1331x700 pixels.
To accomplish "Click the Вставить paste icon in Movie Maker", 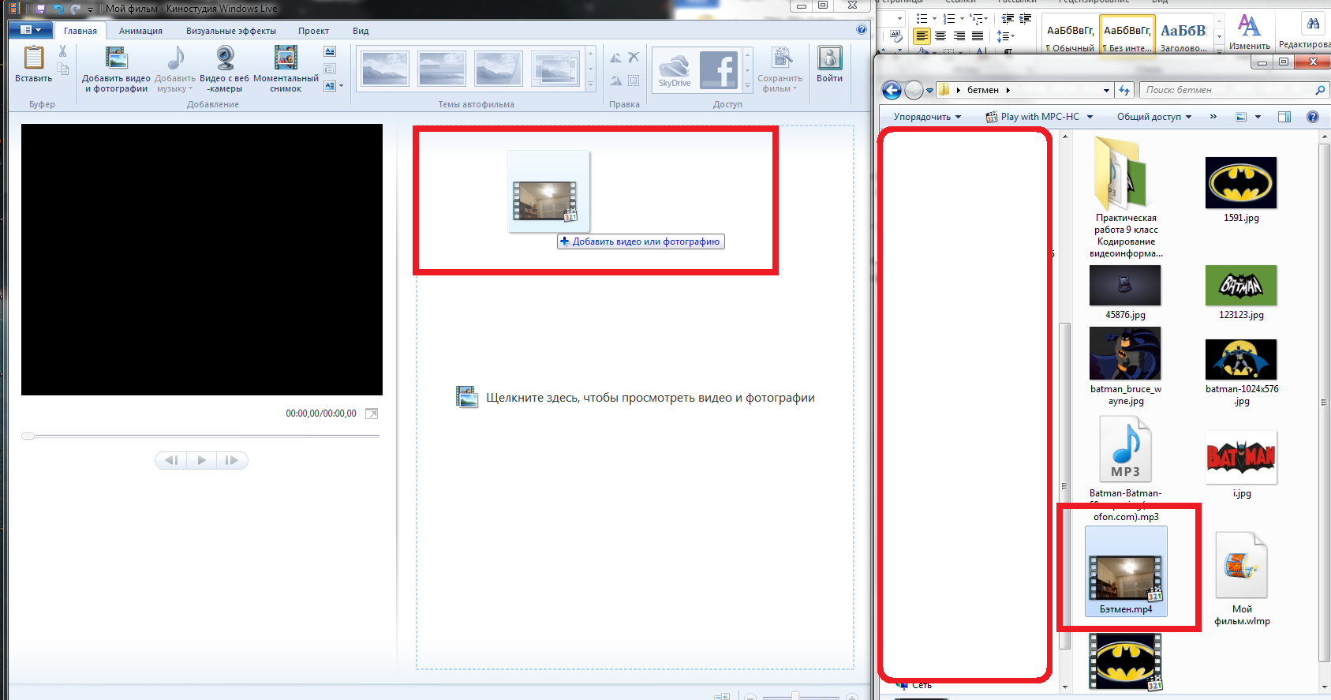I will pyautogui.click(x=34, y=58).
